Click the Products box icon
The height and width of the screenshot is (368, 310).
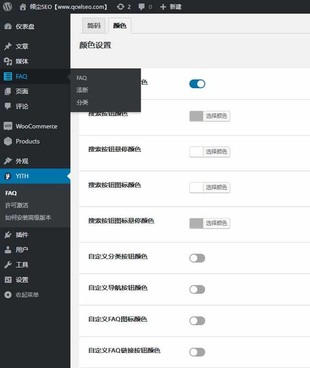point(8,141)
